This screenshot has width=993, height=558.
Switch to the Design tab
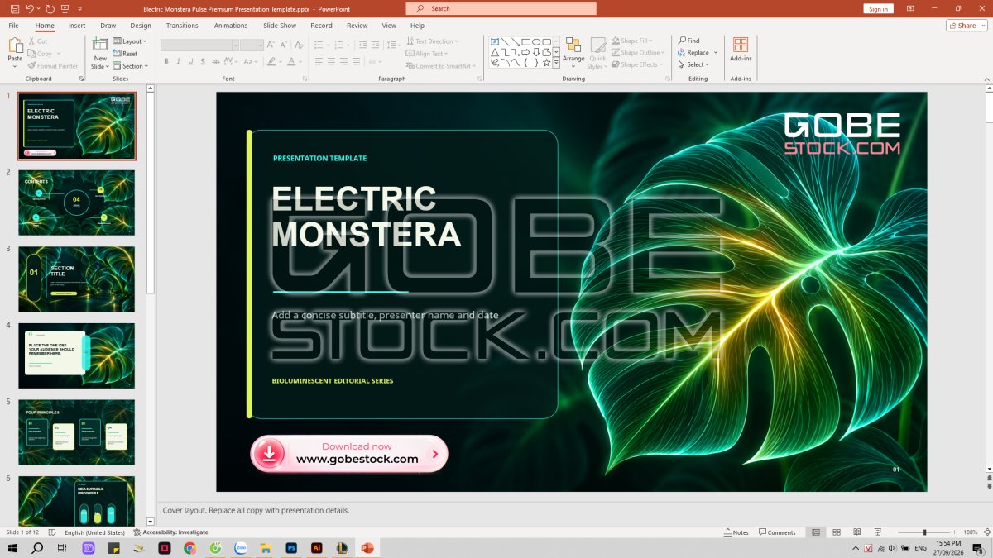[x=141, y=26]
